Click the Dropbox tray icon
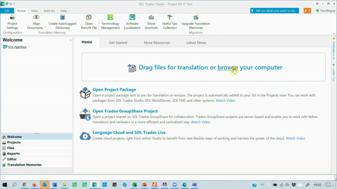Screen dimensions: 337x189 coord(294,185)
